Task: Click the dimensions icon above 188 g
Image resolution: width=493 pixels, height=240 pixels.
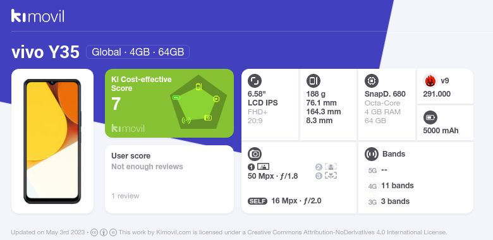Action: click(313, 81)
